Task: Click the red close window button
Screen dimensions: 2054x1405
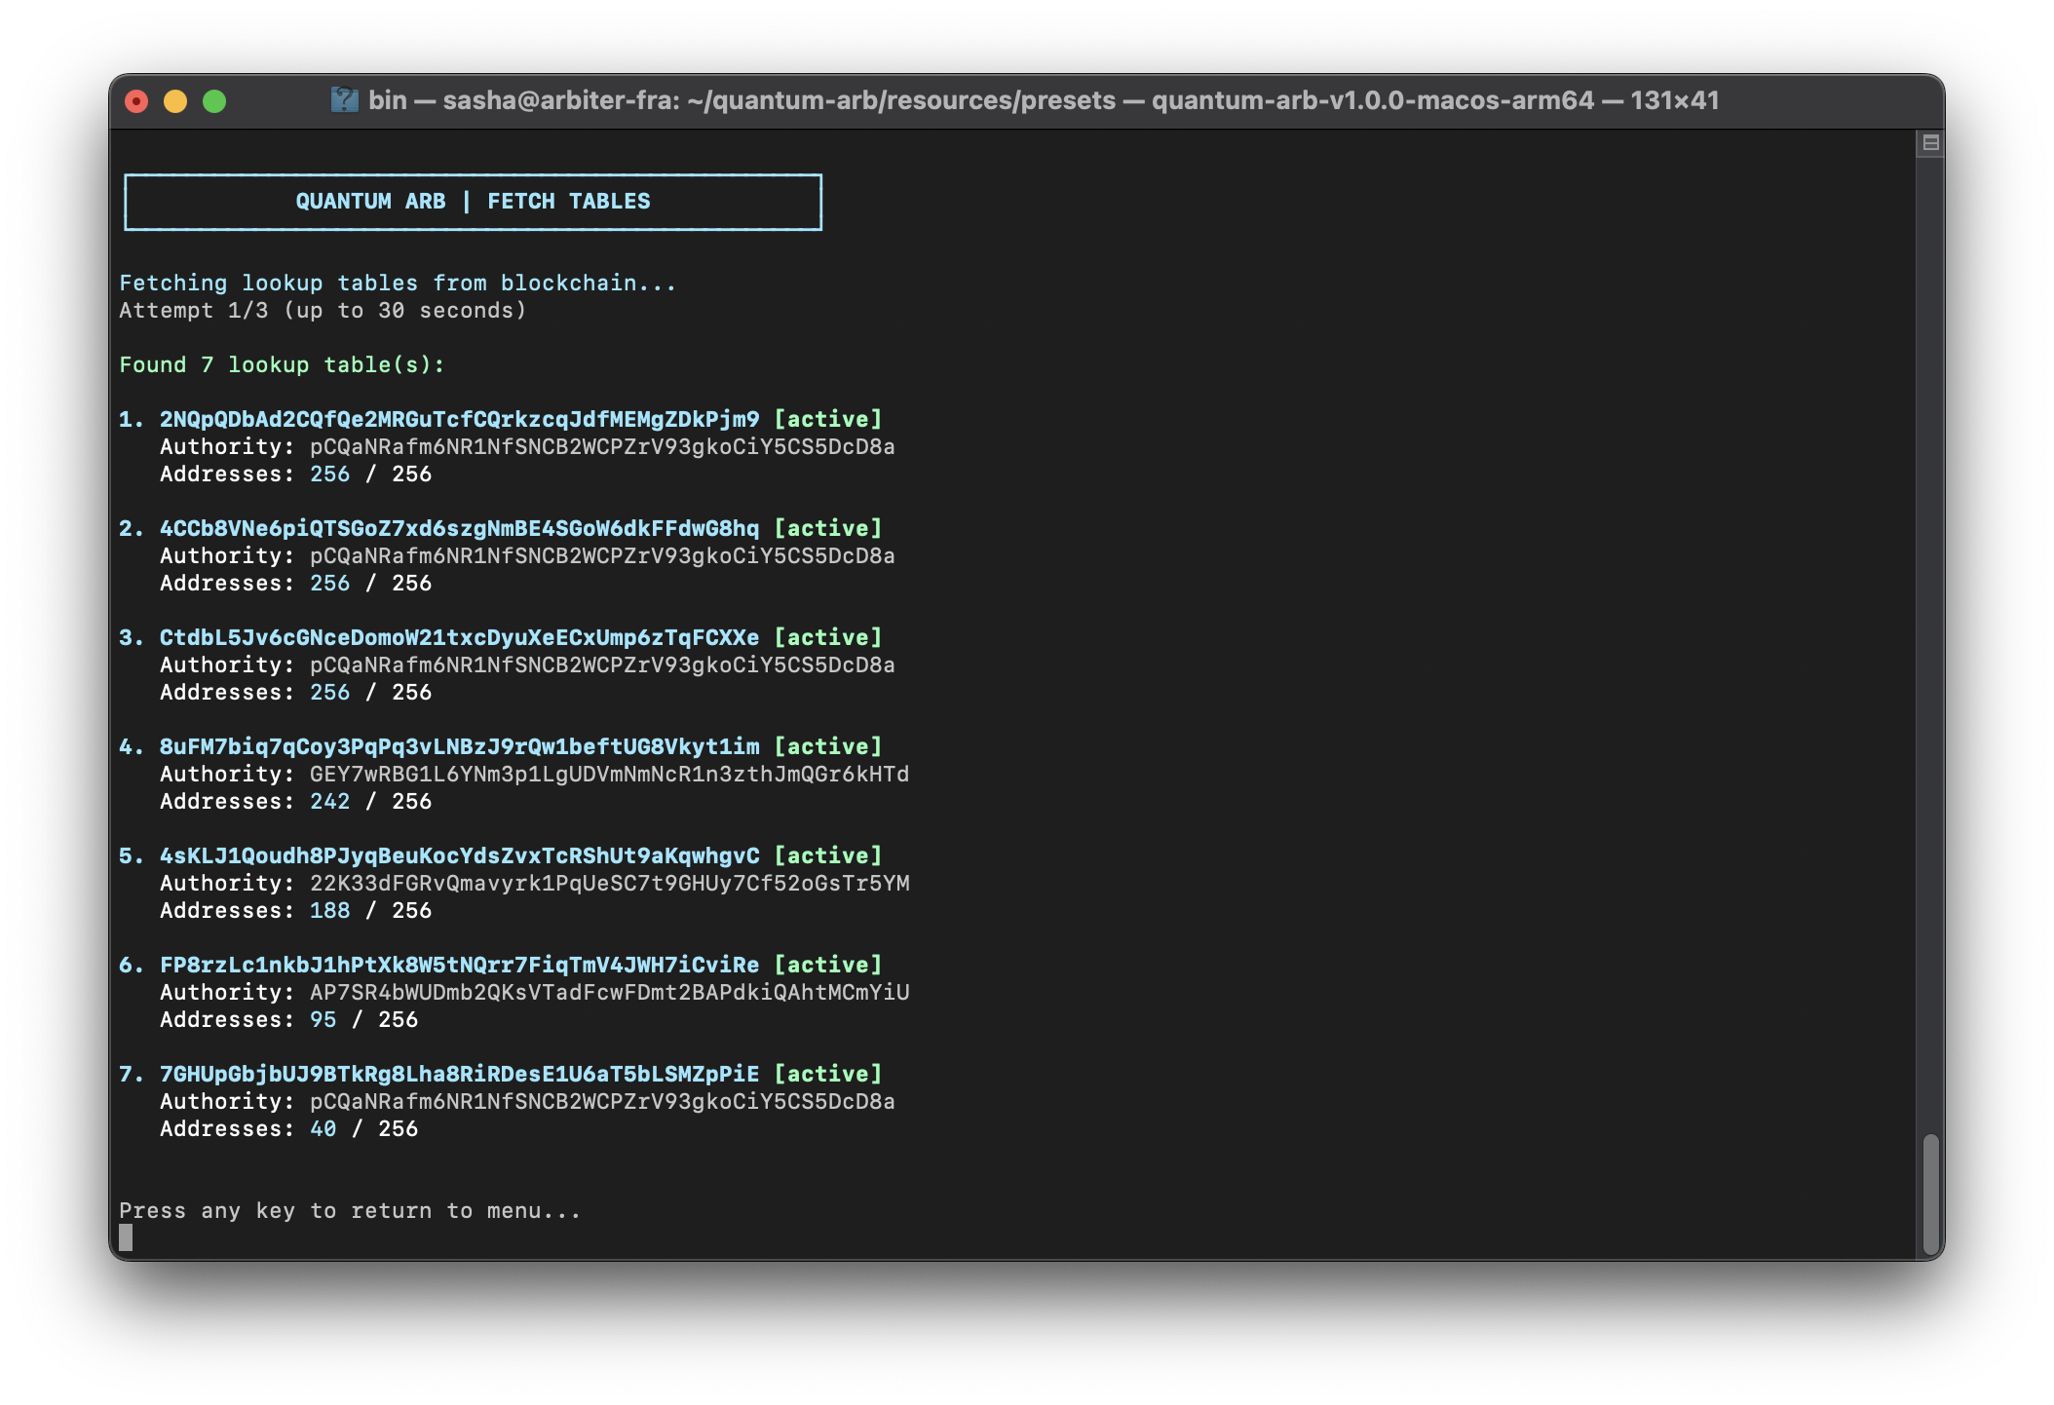Action: (136, 101)
